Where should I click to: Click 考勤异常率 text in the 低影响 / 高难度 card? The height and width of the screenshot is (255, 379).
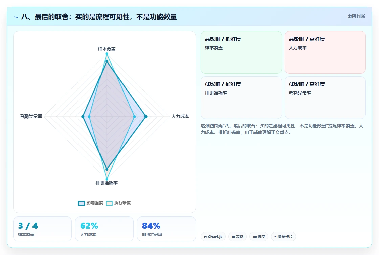coord(300,93)
